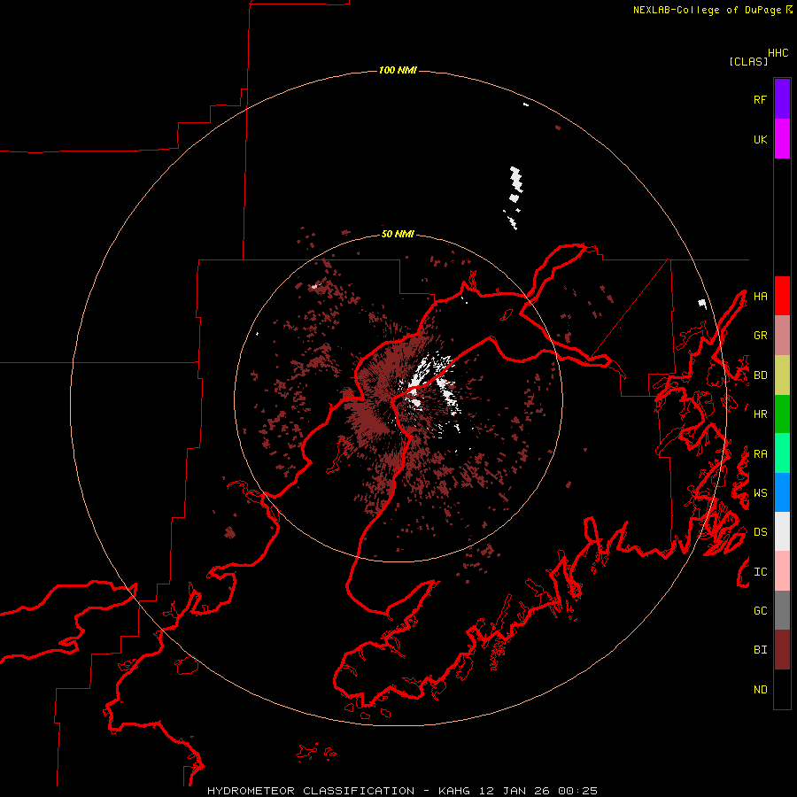Click the 'RF' legend label
The image size is (797, 797).
pyautogui.click(x=760, y=99)
